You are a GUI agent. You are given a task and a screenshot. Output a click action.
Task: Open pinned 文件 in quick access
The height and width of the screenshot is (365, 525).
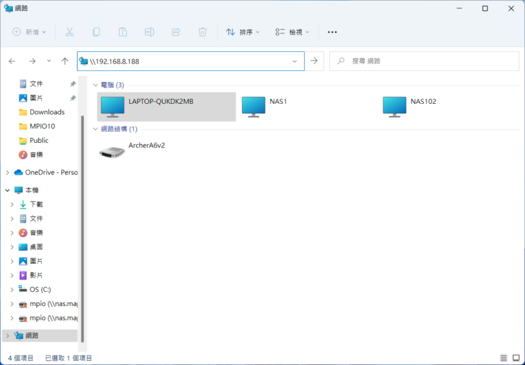pos(36,83)
